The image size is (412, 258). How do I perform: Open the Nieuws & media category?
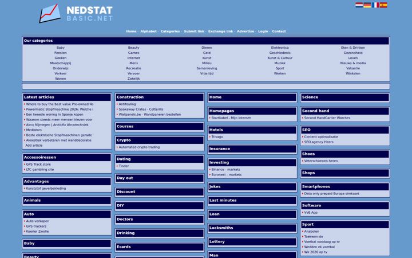tap(353, 63)
